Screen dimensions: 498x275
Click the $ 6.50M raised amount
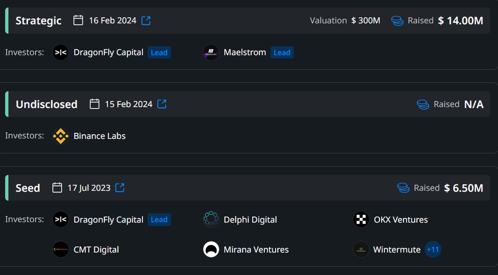(x=463, y=188)
